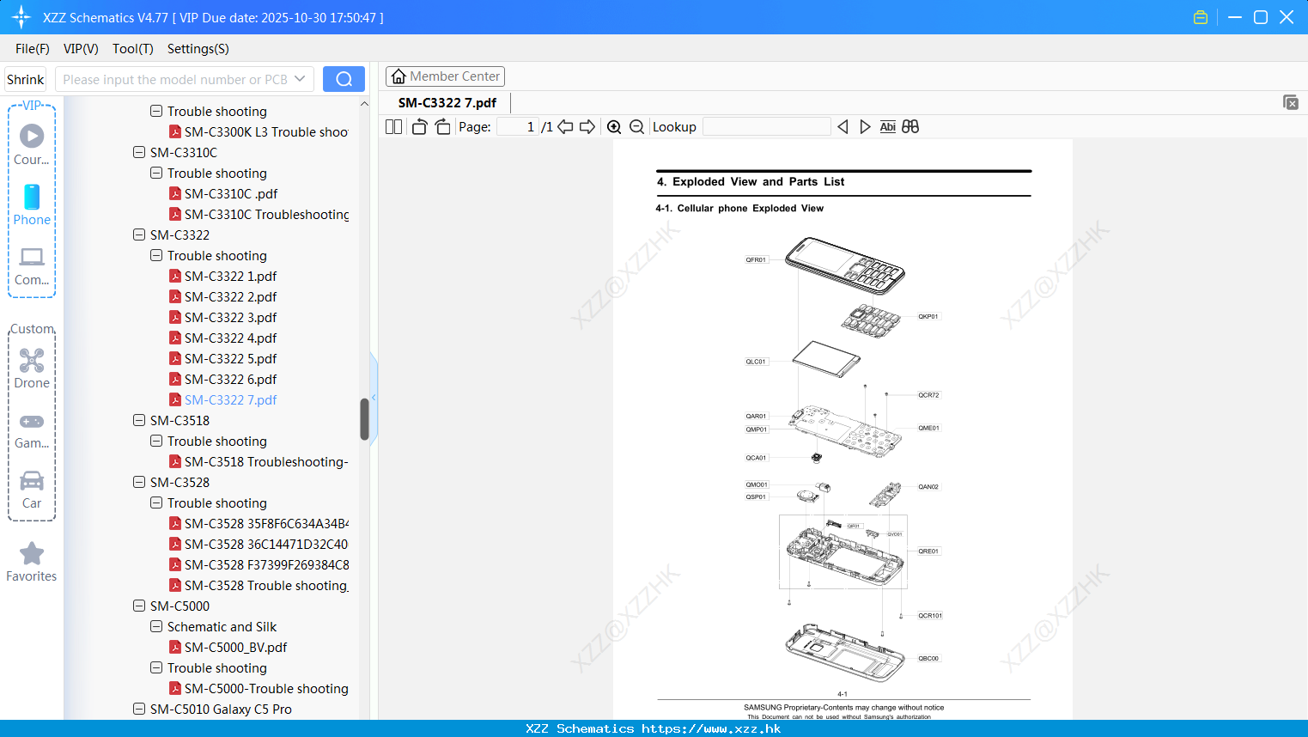Close all tabs icon at right
Image resolution: width=1308 pixels, height=737 pixels.
tap(1290, 102)
